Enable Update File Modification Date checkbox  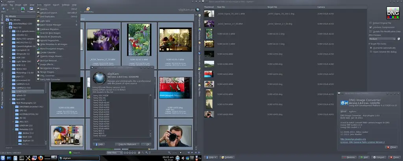point(370,31)
